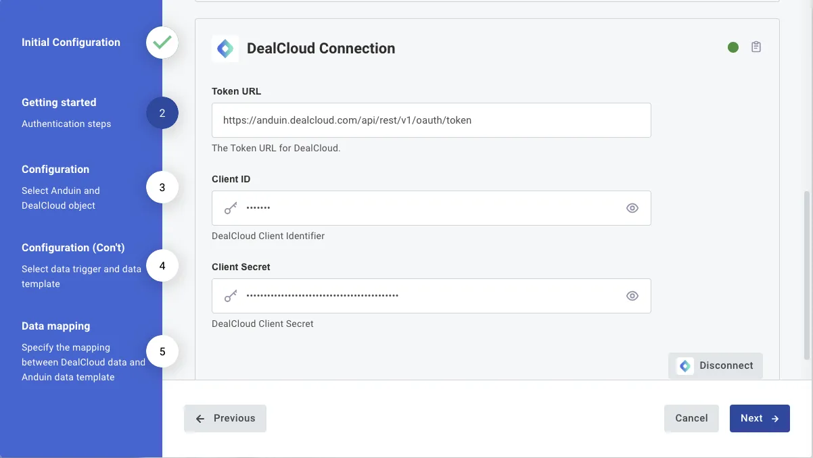Image resolution: width=813 pixels, height=458 pixels.
Task: Click 'DealCloud Client Secret' helper text
Action: pyautogui.click(x=263, y=324)
